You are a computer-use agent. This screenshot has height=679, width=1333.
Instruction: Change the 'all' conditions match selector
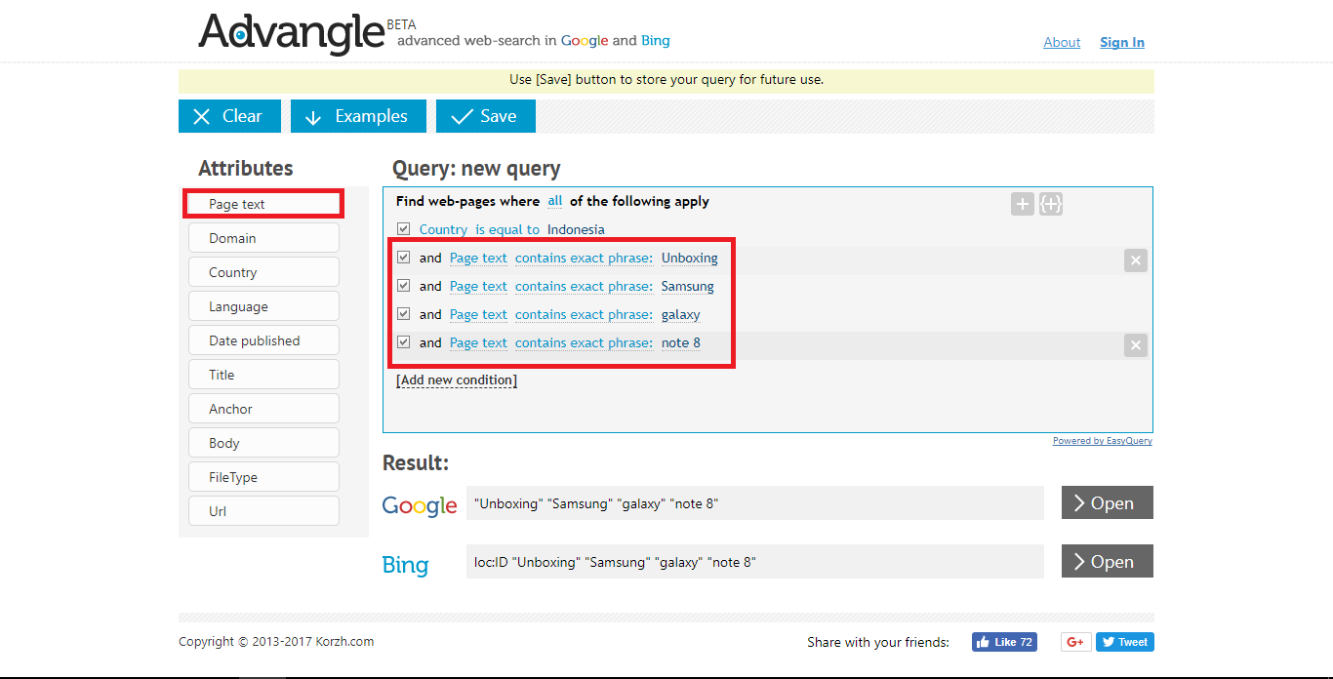554,201
